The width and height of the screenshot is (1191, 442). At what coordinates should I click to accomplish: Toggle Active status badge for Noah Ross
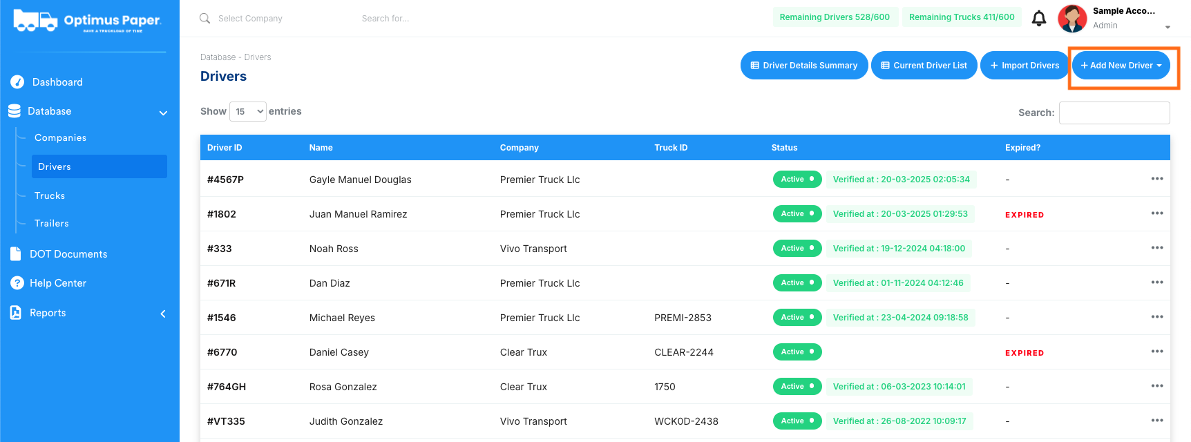(797, 249)
